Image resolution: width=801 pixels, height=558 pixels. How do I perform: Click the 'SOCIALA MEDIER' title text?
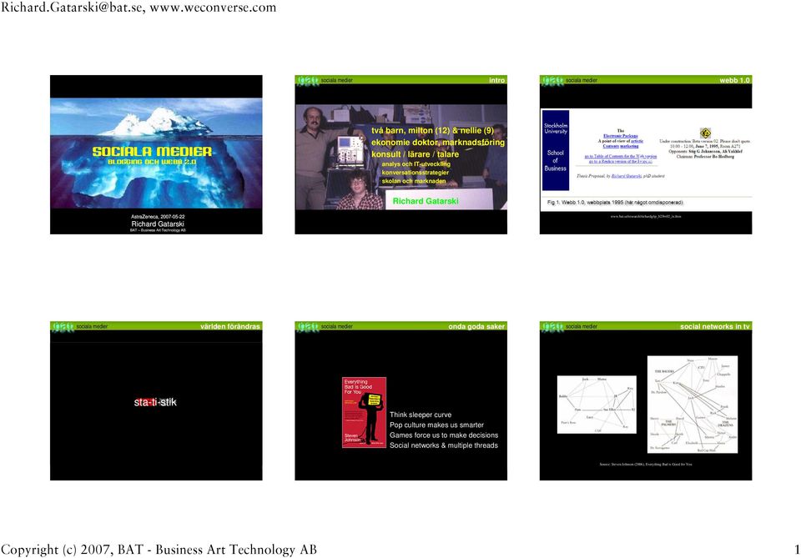point(152,152)
